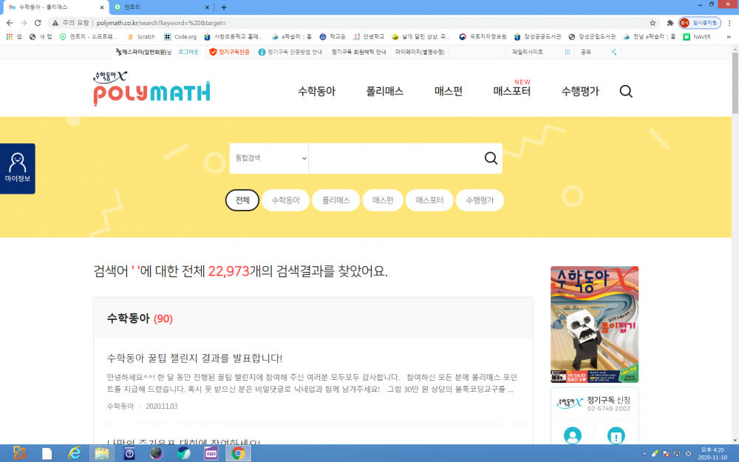Screen dimensions: 739x462
Task: Open the Windows Start button
Action: tap(20, 453)
